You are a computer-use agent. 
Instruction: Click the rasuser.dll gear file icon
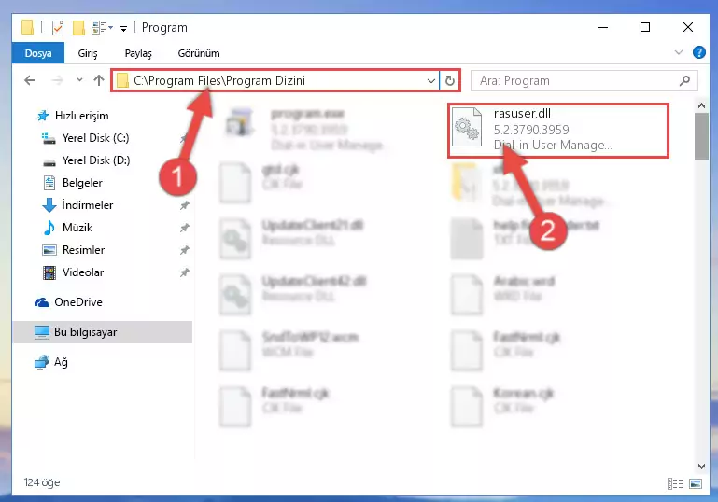click(x=467, y=127)
